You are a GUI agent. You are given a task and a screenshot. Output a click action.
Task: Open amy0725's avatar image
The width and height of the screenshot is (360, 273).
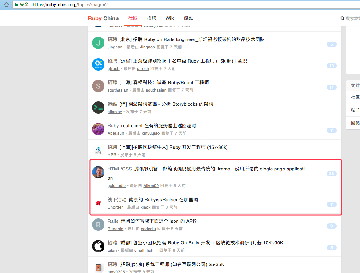pos(98,267)
